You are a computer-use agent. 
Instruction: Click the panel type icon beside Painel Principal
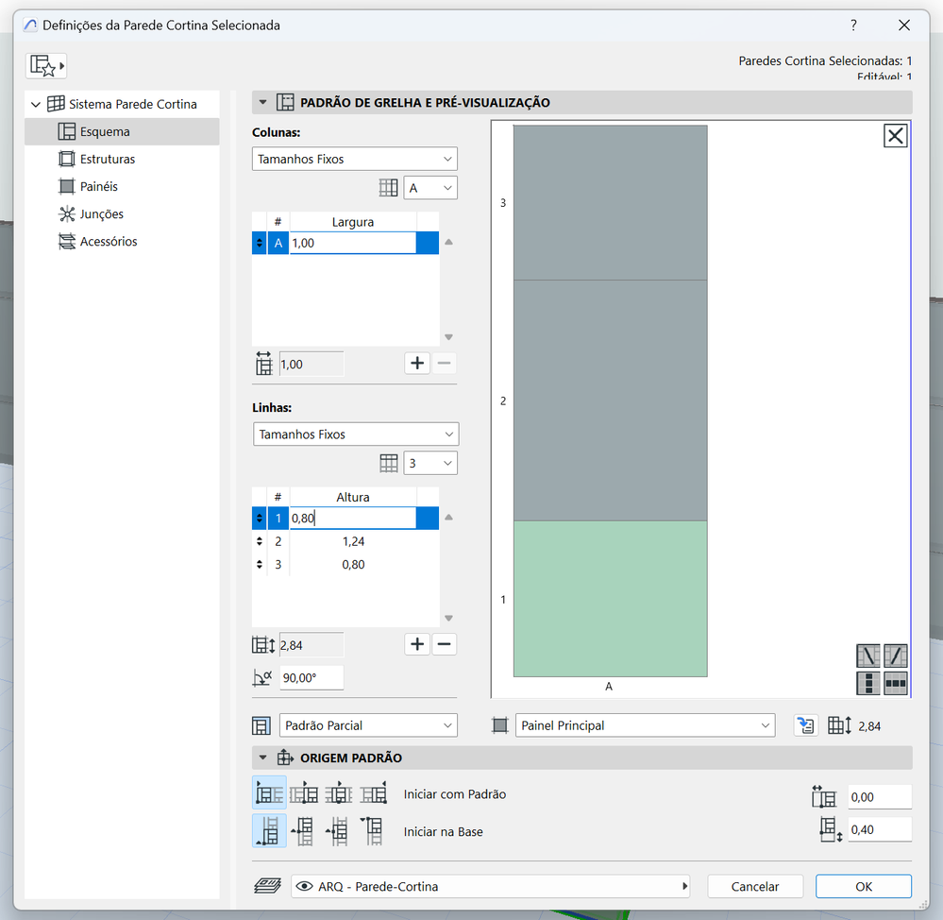point(499,725)
